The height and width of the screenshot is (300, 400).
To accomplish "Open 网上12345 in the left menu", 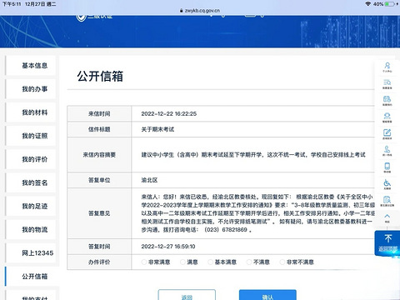I will pos(31,253).
